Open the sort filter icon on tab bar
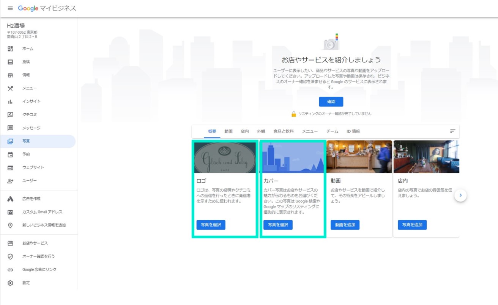This screenshot has height=305, width=498. pyautogui.click(x=452, y=131)
